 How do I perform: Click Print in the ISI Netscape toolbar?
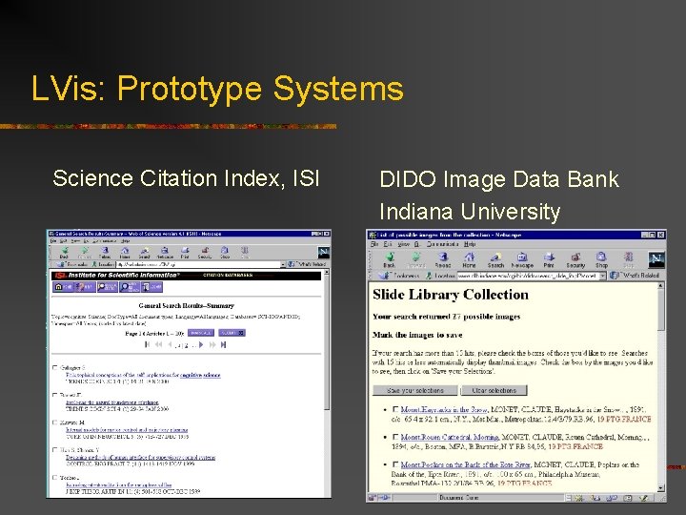[185, 252]
